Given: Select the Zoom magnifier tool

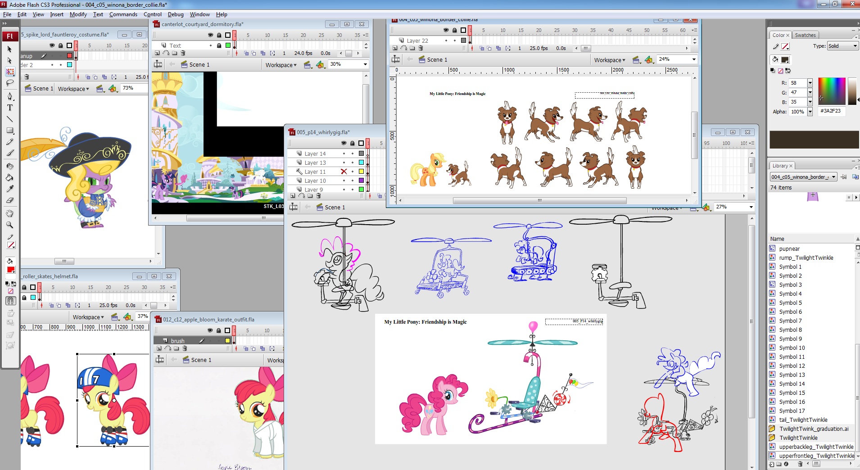Looking at the screenshot, I should (x=10, y=225).
